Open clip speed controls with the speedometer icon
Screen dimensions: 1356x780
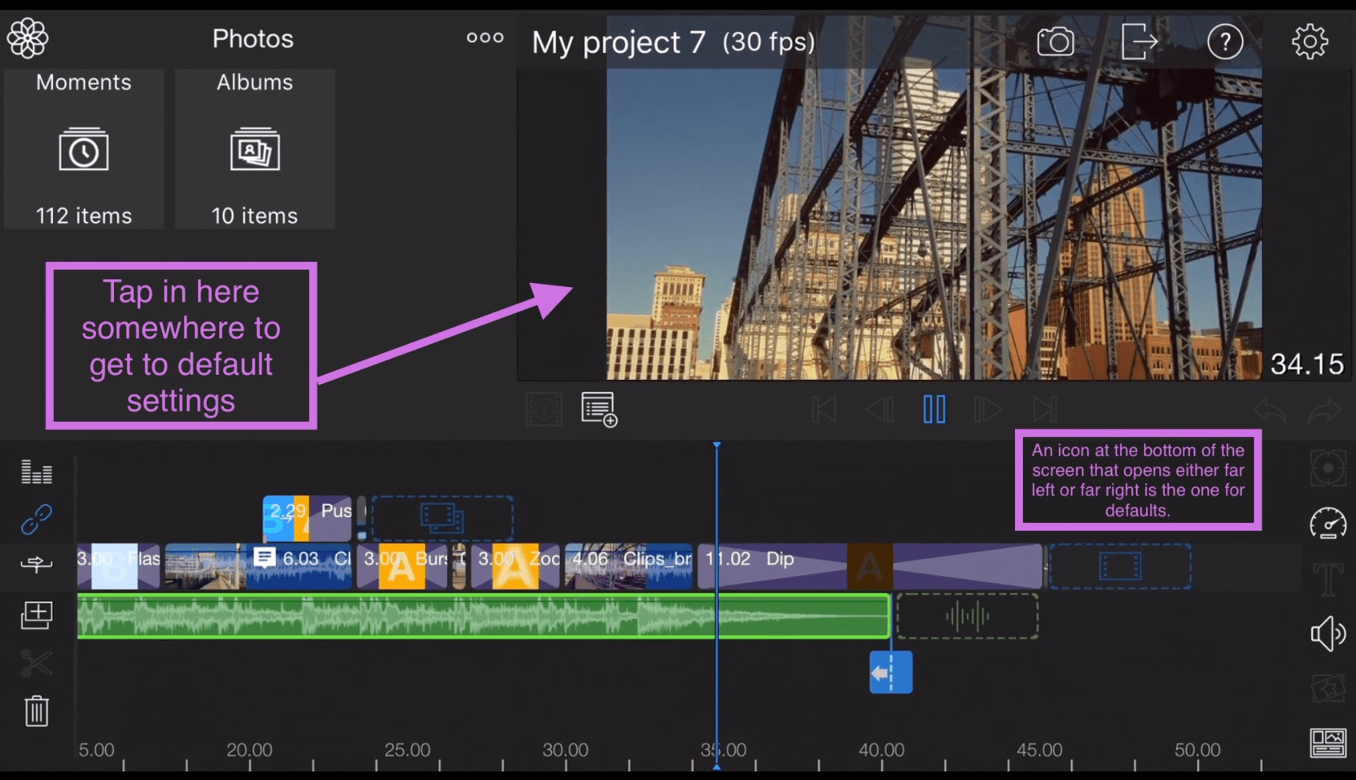point(1328,525)
